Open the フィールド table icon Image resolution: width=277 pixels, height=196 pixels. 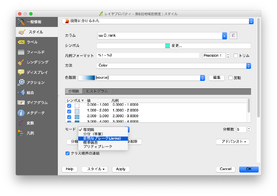click(21, 52)
